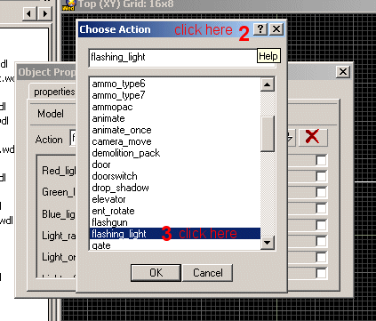Select drop_shadow in the action list
376x321 pixels.
tap(175, 188)
